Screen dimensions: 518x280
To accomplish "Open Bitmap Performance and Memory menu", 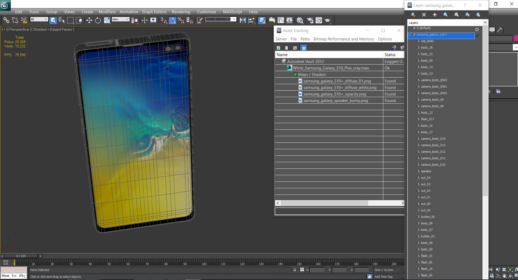I will [x=344, y=39].
